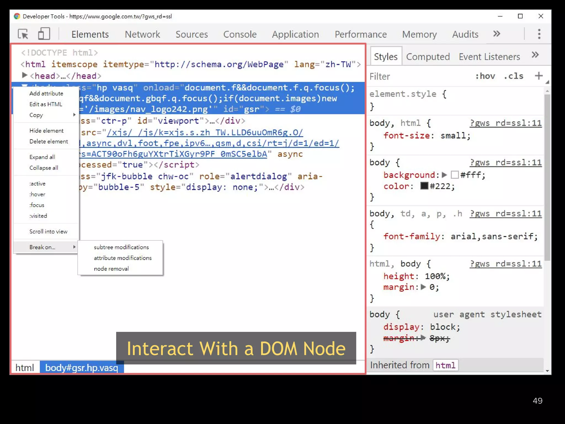Force the :visited state

[46, 216]
